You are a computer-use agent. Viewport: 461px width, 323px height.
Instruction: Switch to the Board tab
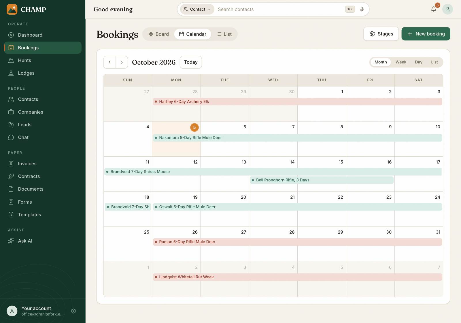click(159, 34)
